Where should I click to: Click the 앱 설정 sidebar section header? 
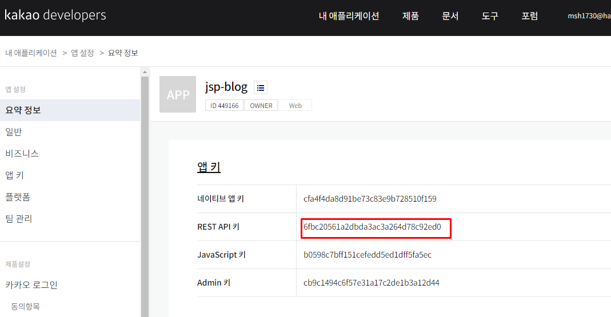[x=15, y=89]
